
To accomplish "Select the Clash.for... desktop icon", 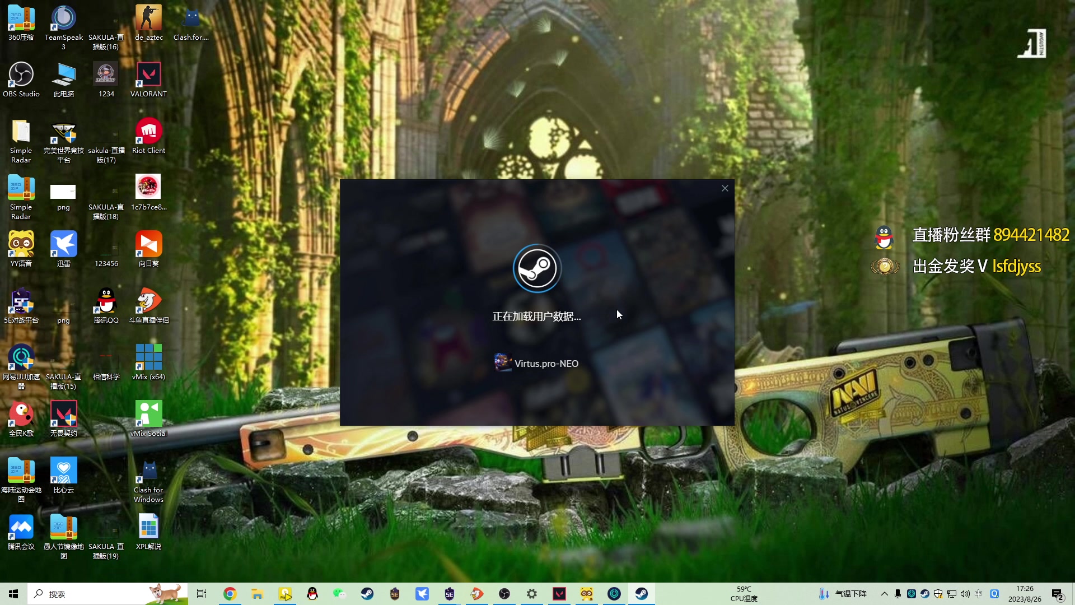I will click(x=191, y=23).
